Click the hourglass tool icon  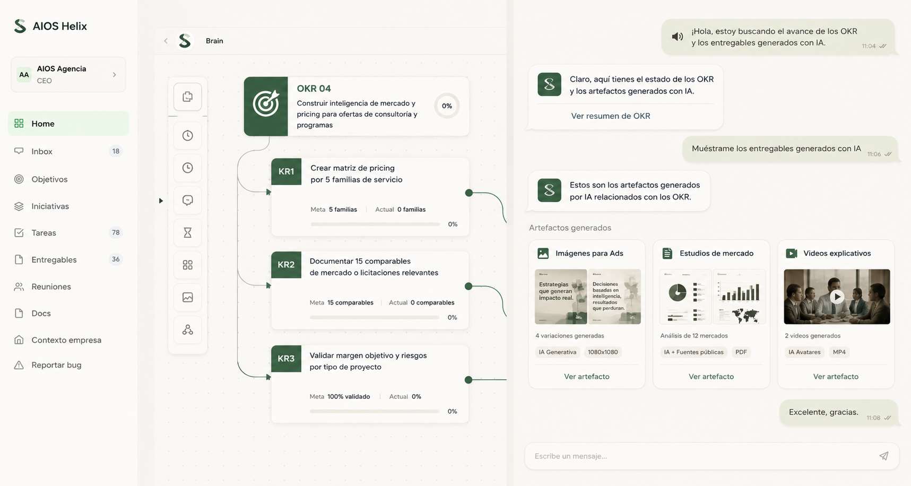coord(188,232)
